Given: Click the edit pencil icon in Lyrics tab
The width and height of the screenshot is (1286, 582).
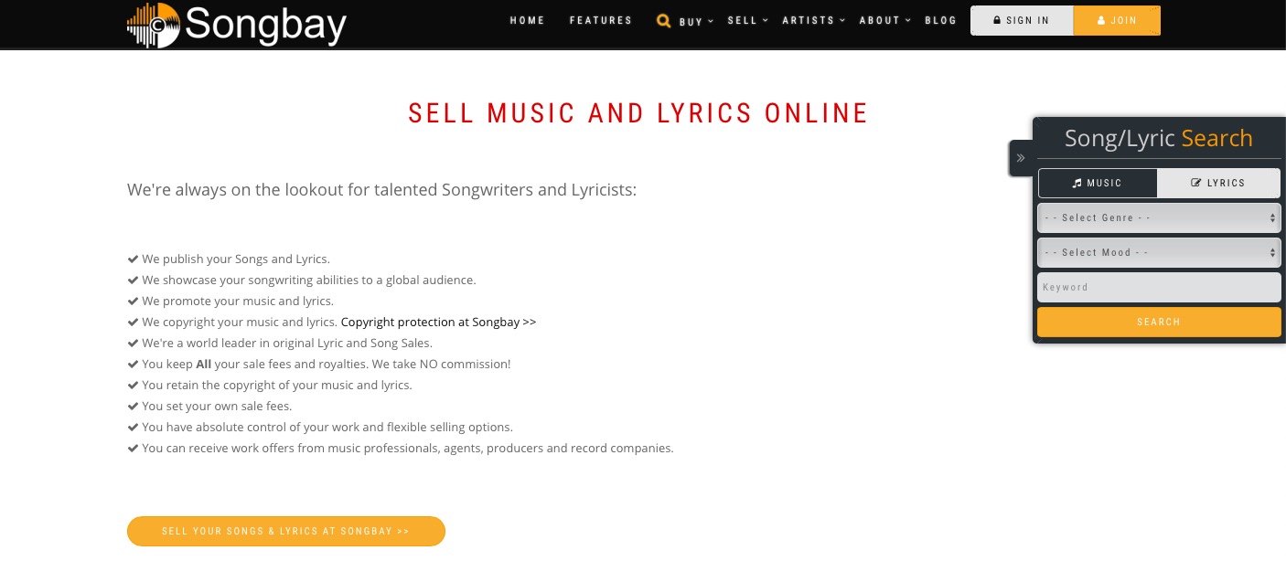Looking at the screenshot, I should coord(1195,183).
